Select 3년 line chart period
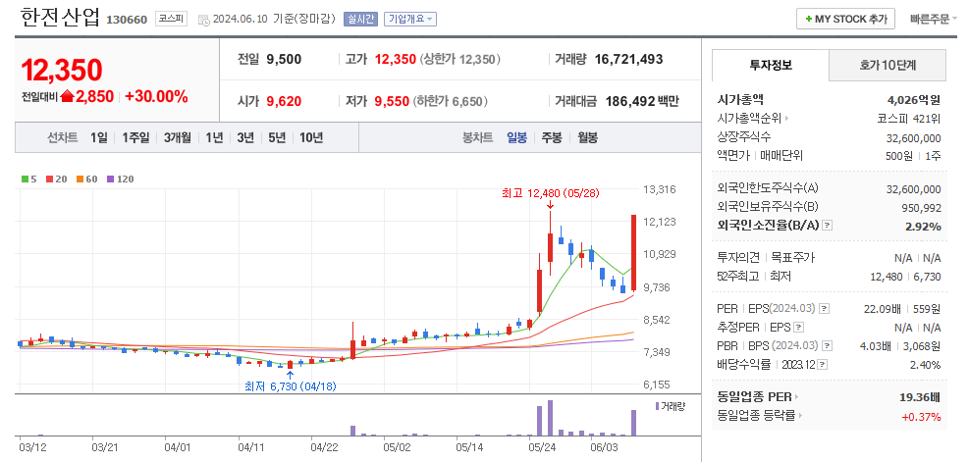This screenshot has width=969, height=462. coord(245,137)
